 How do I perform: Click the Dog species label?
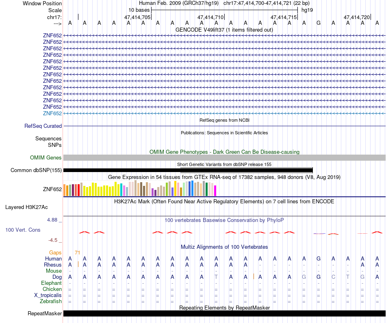tap(57, 277)
